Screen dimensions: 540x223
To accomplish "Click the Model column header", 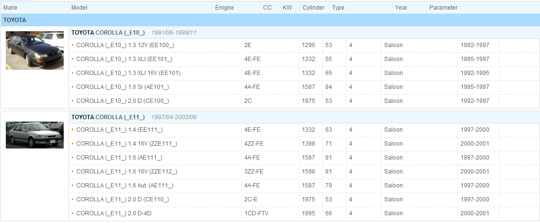I will pyautogui.click(x=79, y=8).
